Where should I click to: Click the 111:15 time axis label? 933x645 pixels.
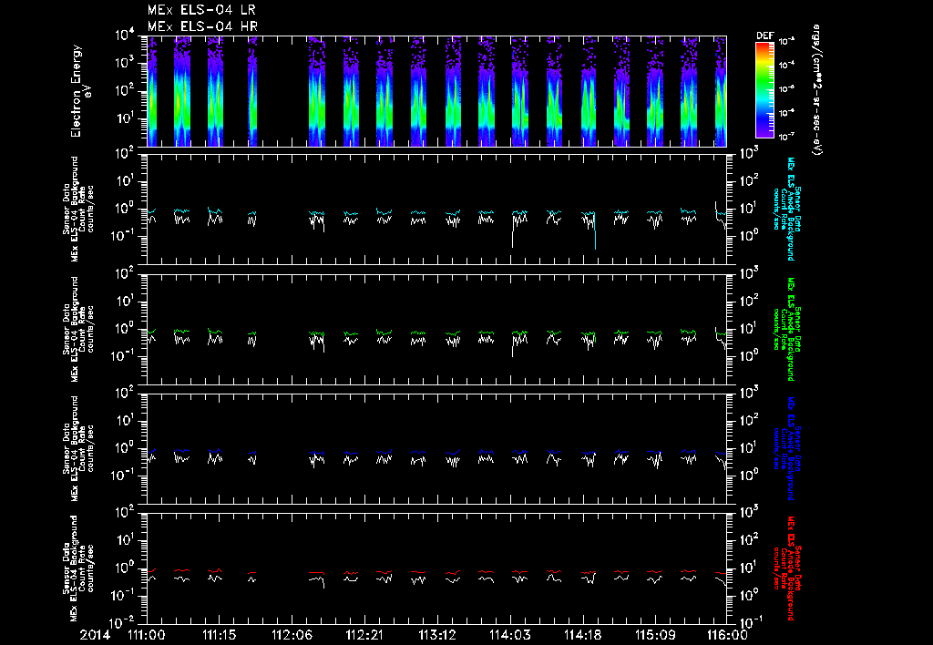[219, 635]
